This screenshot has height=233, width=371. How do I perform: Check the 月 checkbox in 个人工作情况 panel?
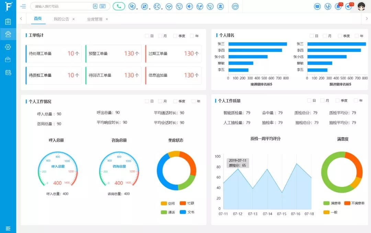pyautogui.click(x=160, y=101)
